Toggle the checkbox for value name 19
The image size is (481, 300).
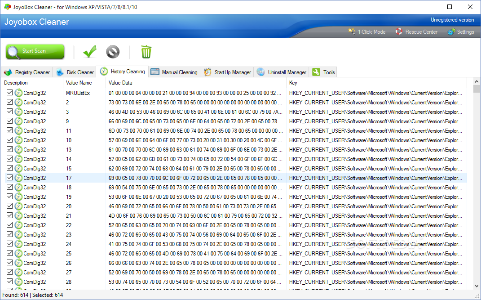pyautogui.click(x=9, y=197)
